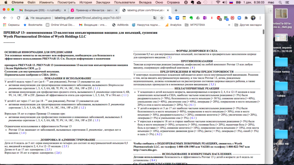Open the История menu

(86, 2)
